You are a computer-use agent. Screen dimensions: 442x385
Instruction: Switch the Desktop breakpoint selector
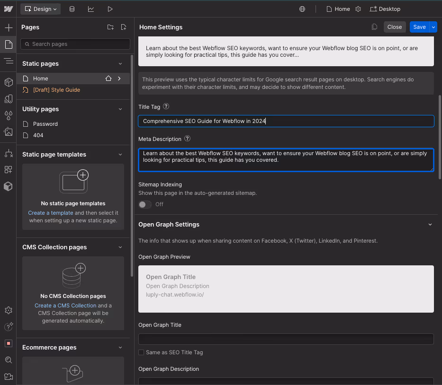(x=385, y=9)
